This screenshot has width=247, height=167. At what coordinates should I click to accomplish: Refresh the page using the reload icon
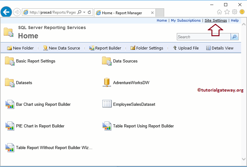(90, 12)
